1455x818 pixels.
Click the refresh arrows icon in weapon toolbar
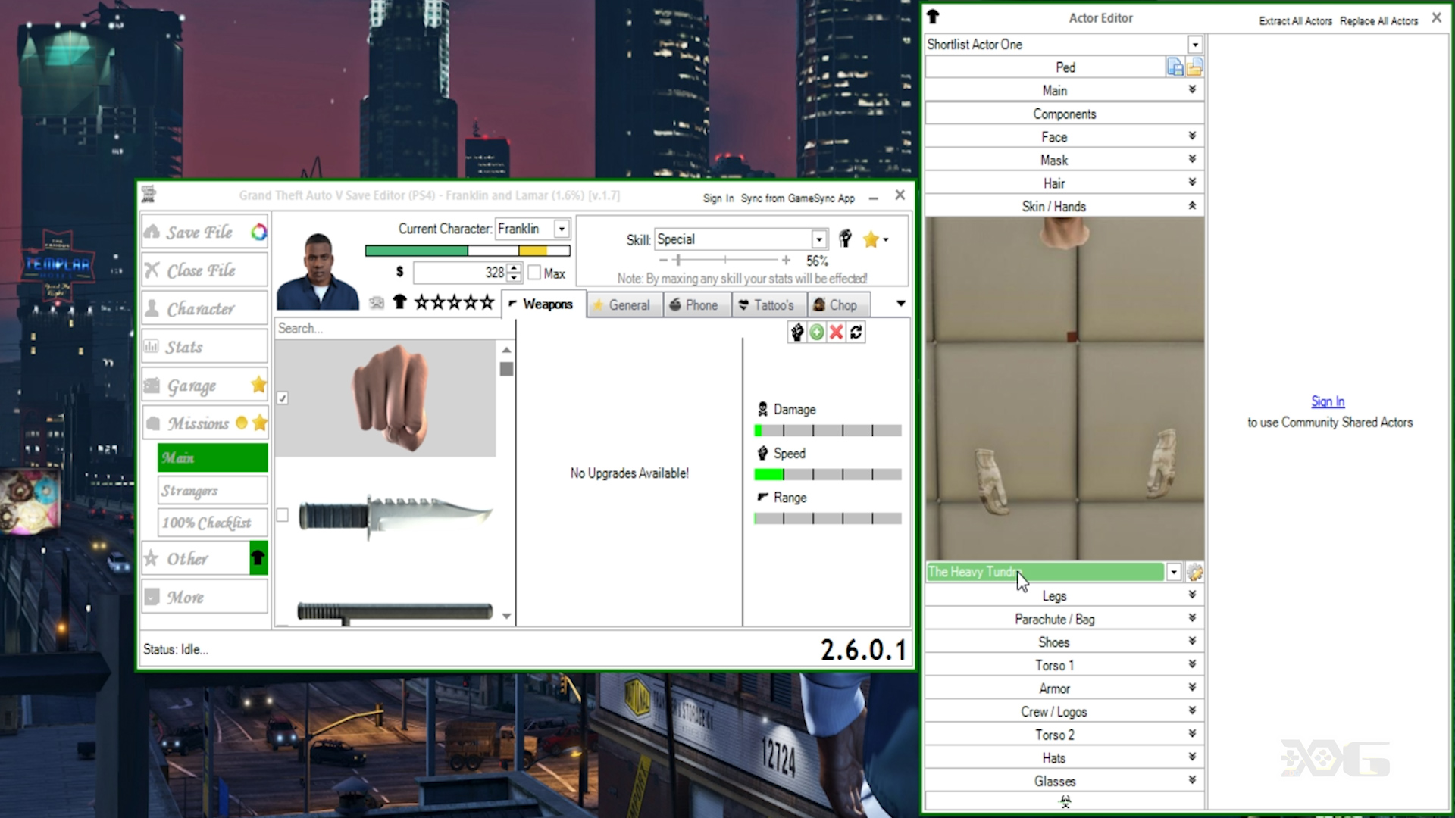click(x=856, y=332)
